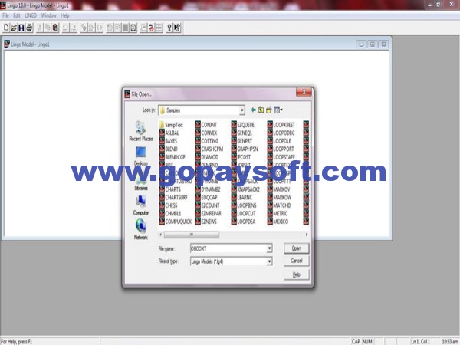The image size is (460, 345).
Task: Click the Go To Line toolbar icon
Action: 91,28
